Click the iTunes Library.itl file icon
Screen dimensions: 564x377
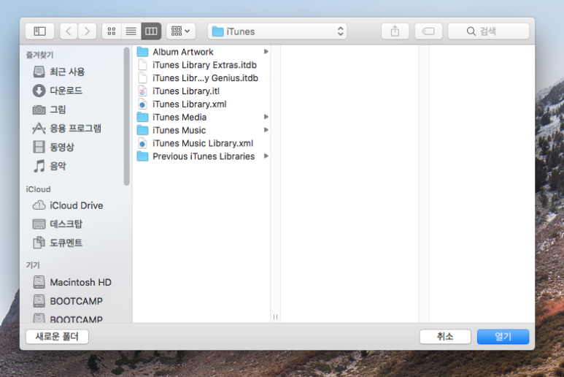[x=143, y=91]
